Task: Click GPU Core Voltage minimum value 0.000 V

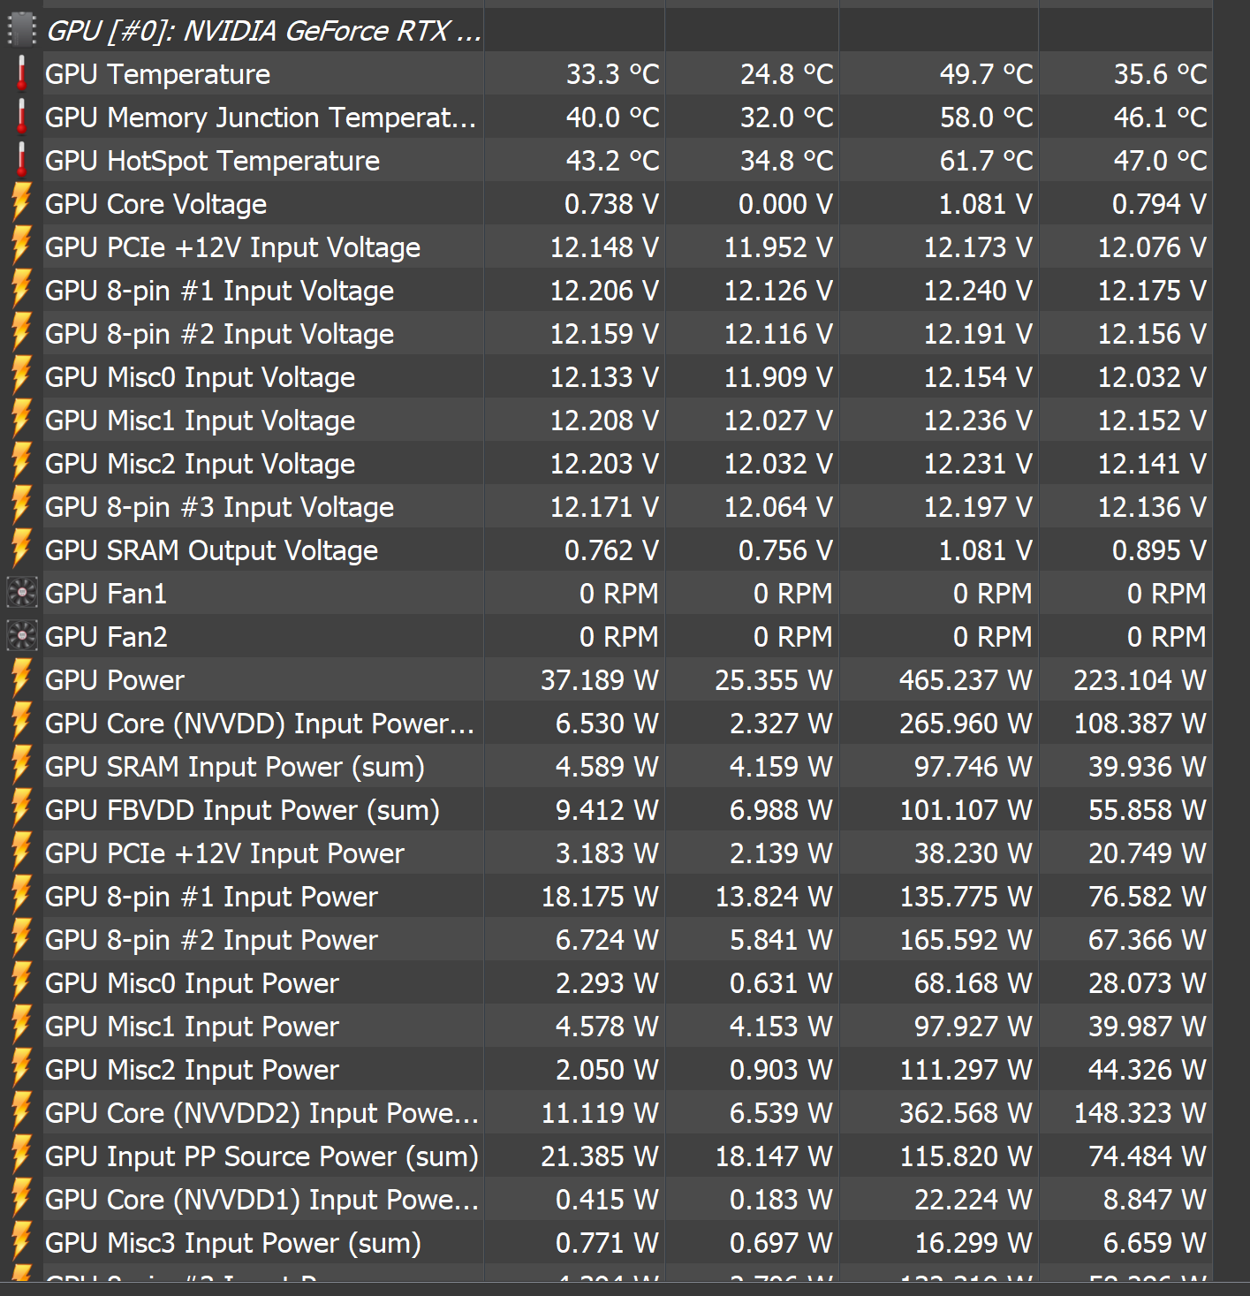Action: [x=785, y=204]
